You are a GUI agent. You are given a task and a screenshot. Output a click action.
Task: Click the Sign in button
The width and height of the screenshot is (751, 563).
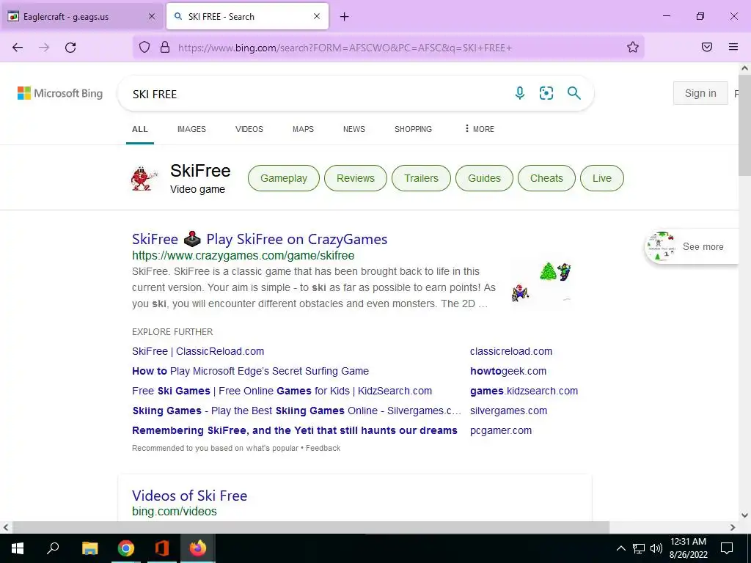[x=700, y=93]
